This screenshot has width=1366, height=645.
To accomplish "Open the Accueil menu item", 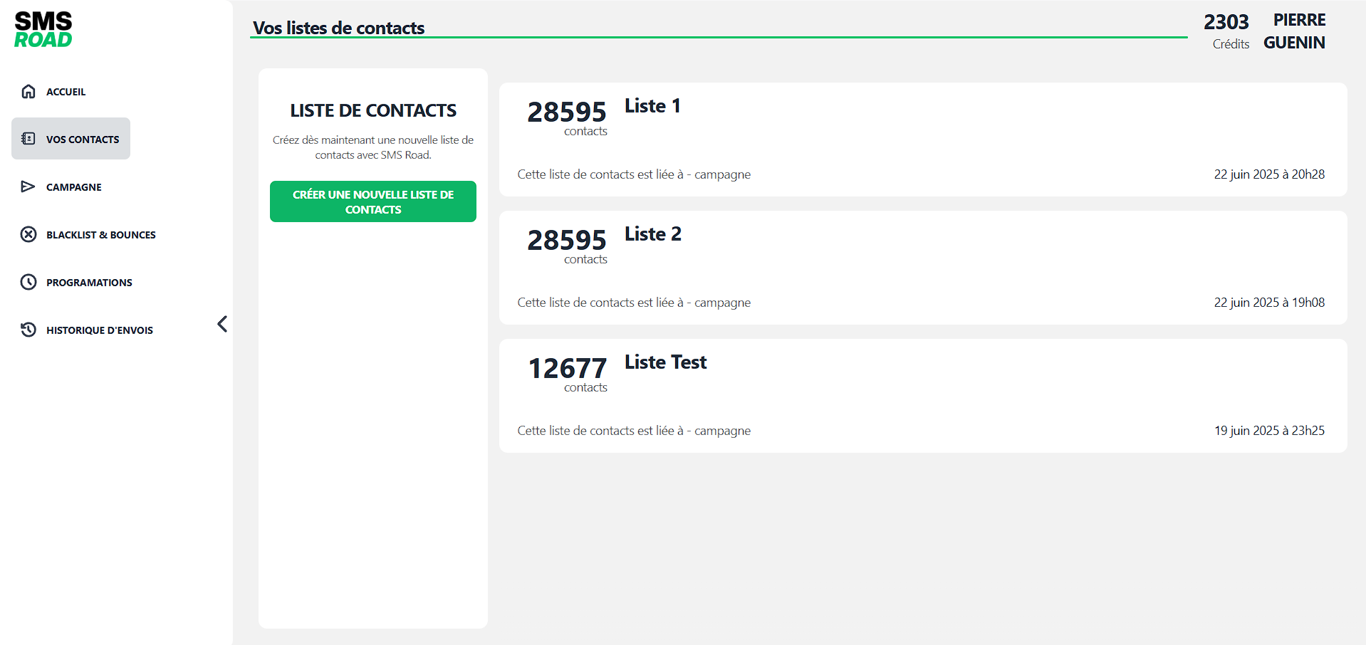I will (66, 92).
